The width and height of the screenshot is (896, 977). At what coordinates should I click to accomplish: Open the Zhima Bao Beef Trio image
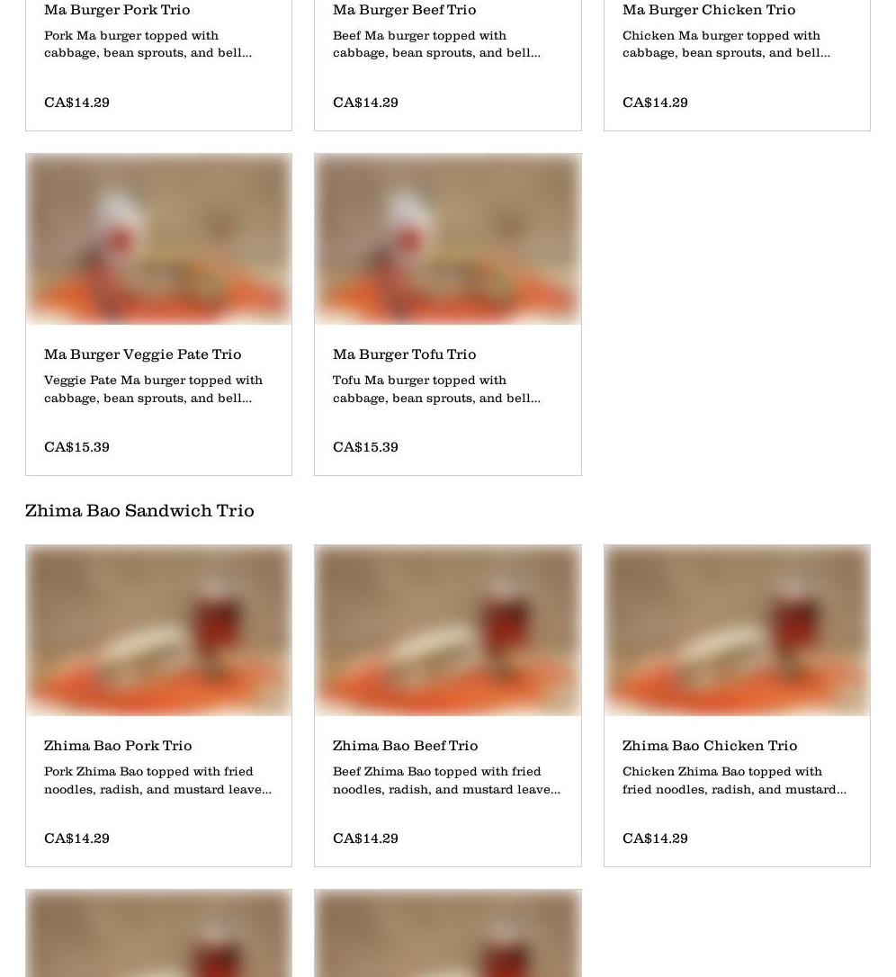point(447,630)
